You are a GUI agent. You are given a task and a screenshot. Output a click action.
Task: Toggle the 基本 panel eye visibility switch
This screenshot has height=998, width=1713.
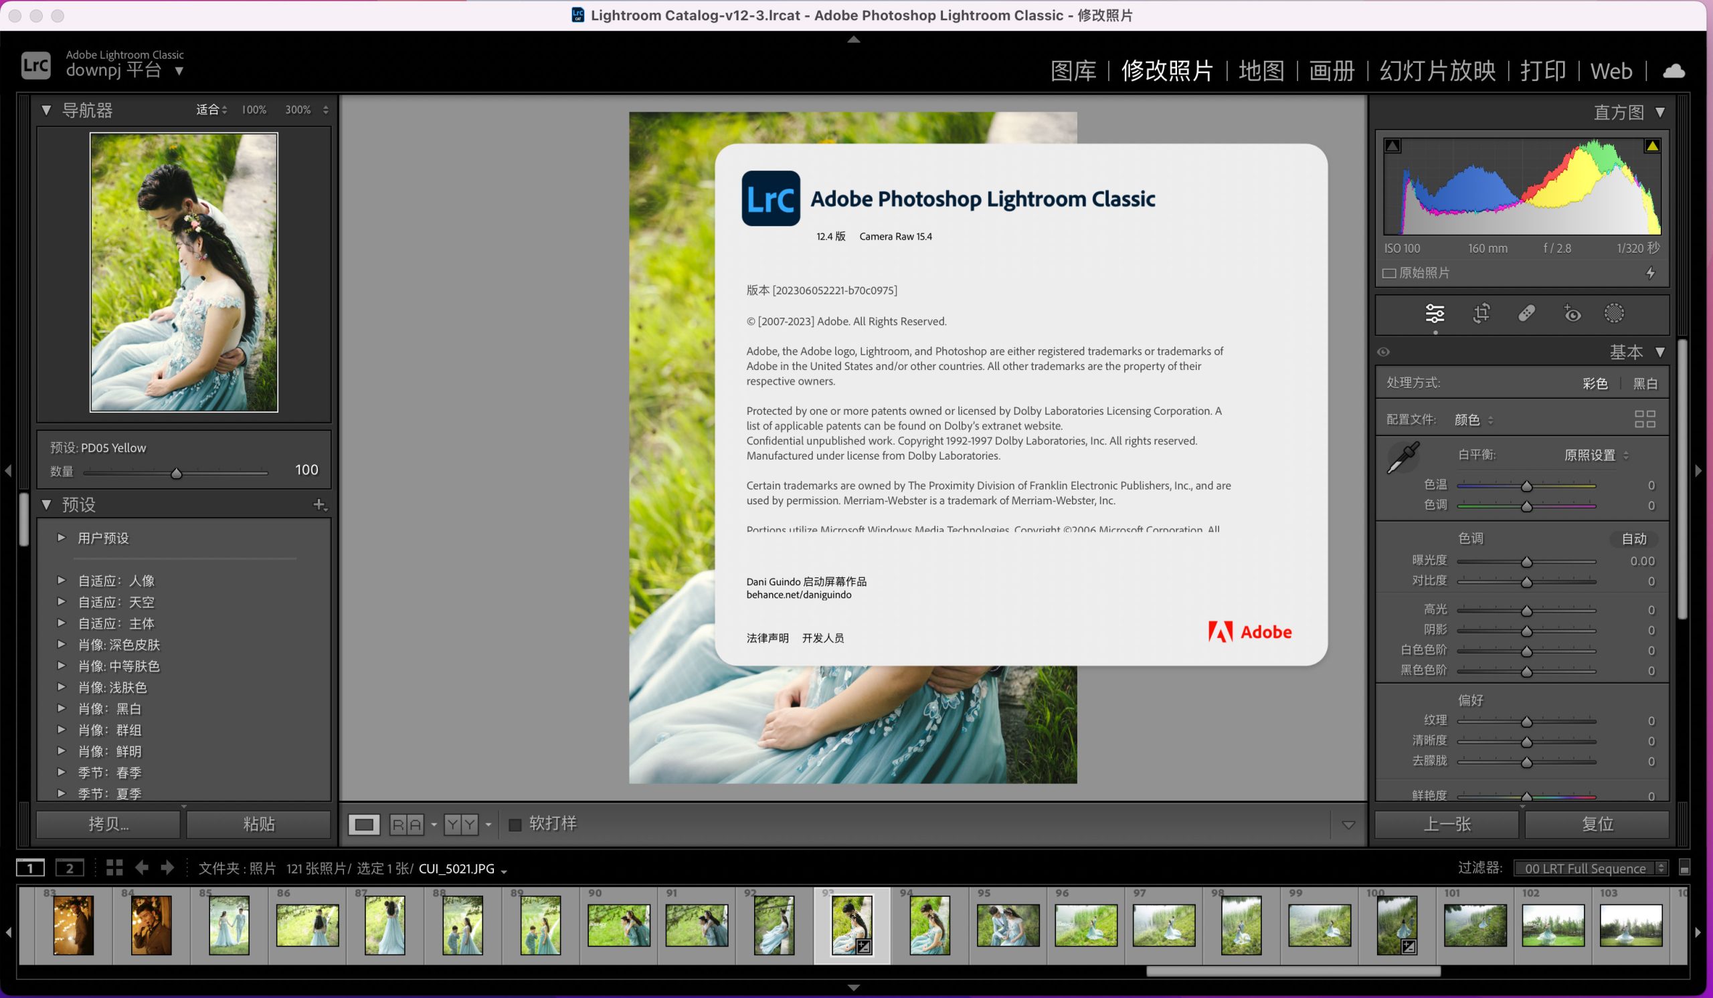pyautogui.click(x=1383, y=352)
